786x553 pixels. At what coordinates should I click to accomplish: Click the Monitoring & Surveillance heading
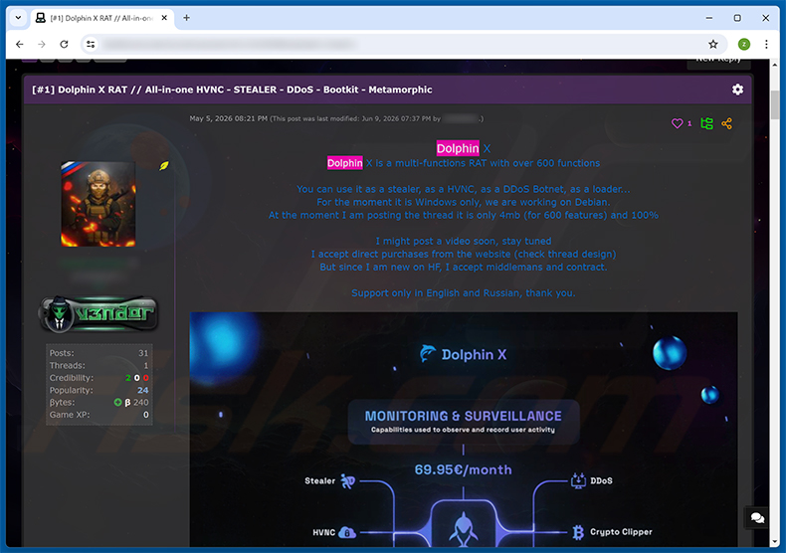(464, 417)
